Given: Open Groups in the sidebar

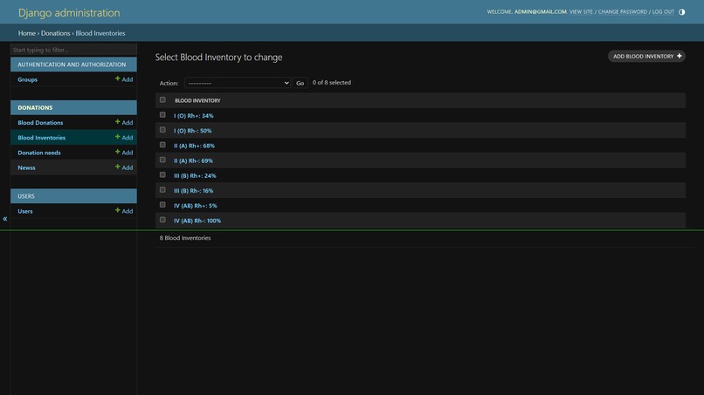Looking at the screenshot, I should pos(27,79).
